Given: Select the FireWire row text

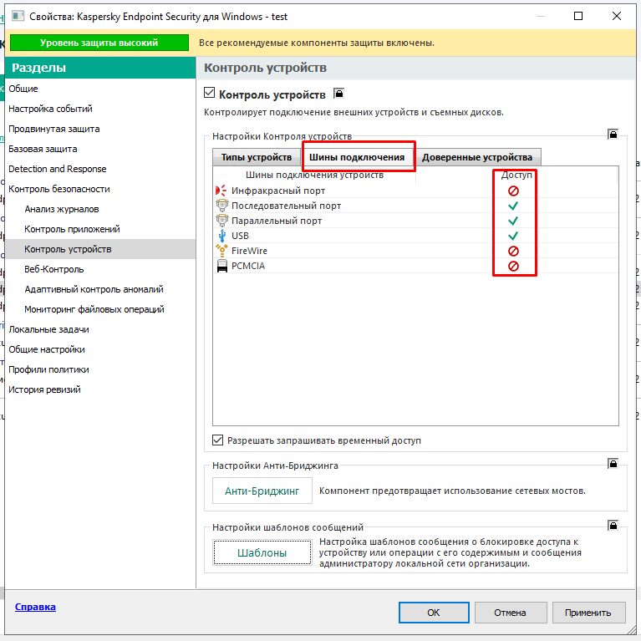Looking at the screenshot, I should (249, 251).
